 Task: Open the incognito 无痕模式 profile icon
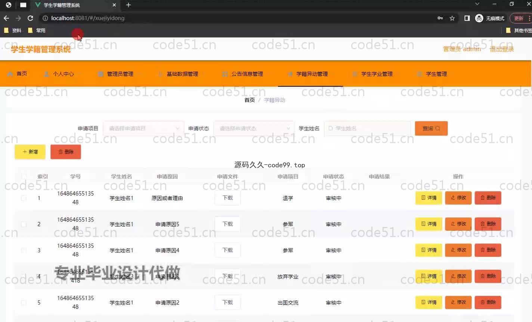[x=490, y=18]
